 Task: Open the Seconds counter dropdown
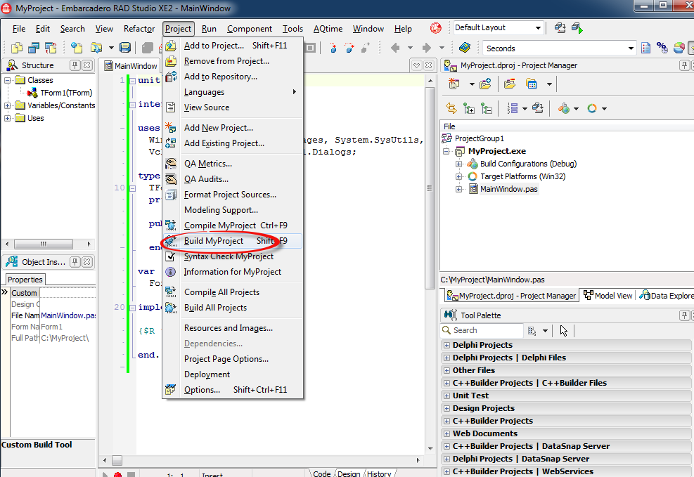(631, 48)
